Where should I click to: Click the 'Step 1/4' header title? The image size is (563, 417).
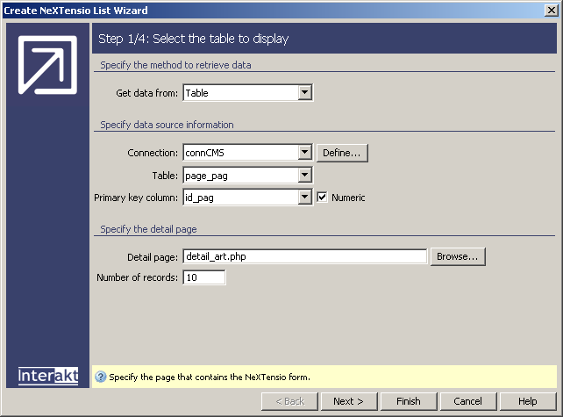[x=194, y=39]
